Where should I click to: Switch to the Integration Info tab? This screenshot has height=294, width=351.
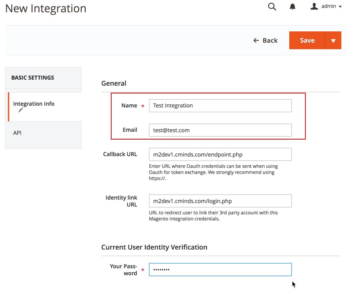coord(34,104)
